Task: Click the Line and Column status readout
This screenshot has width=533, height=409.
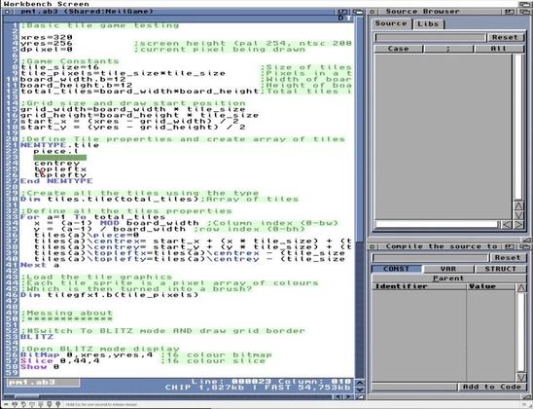Action: click(x=271, y=382)
